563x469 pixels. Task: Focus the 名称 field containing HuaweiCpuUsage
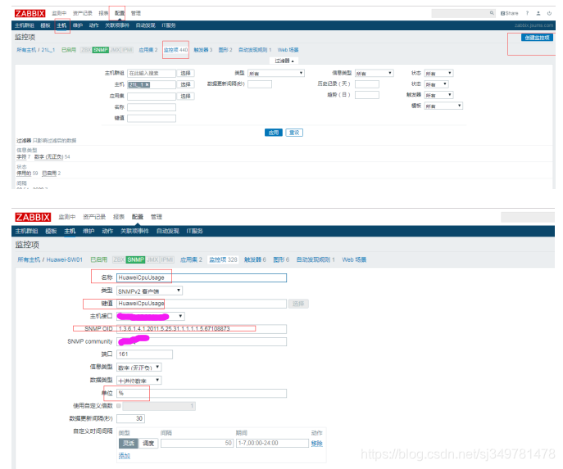pyautogui.click(x=202, y=277)
